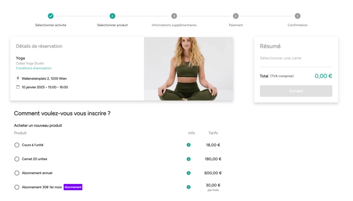Click the calendar icon beside the date

[x=18, y=87]
